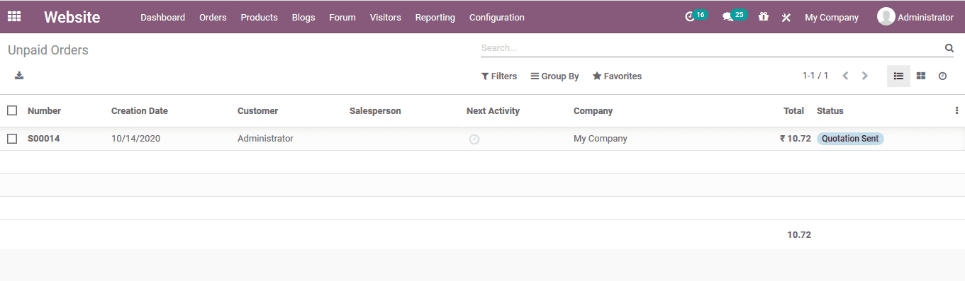Go to previous page arrow
Viewport: 965px width, 281px height.
pyautogui.click(x=845, y=76)
